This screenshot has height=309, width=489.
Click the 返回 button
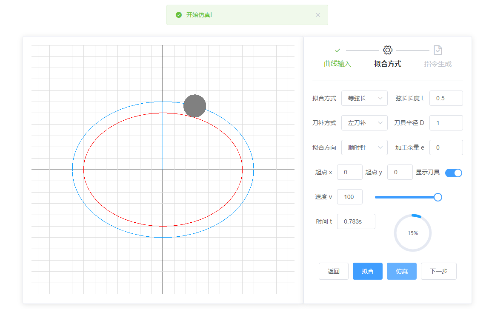[x=334, y=271]
